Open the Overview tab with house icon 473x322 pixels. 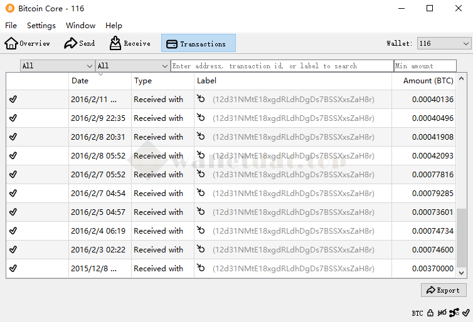(x=27, y=43)
